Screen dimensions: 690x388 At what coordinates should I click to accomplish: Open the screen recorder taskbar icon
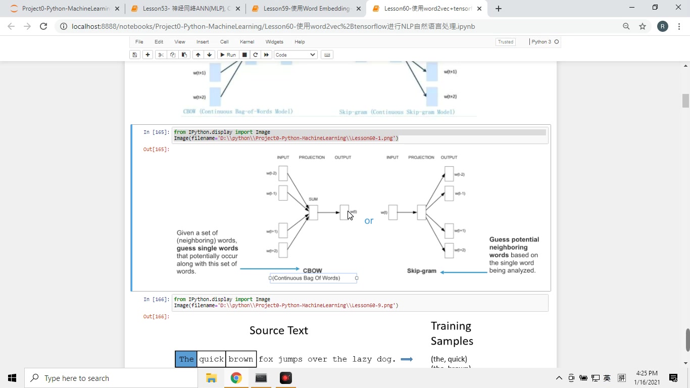coord(286,378)
